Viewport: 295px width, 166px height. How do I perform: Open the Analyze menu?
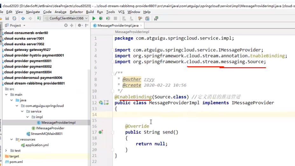pos(61,12)
